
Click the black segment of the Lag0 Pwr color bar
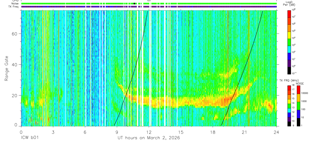pyautogui.click(x=289, y=70)
